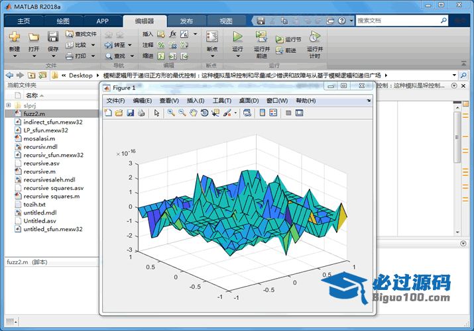Insert Legend in Figure toolbar
Screen dimensions: 474x331
click(x=273, y=113)
